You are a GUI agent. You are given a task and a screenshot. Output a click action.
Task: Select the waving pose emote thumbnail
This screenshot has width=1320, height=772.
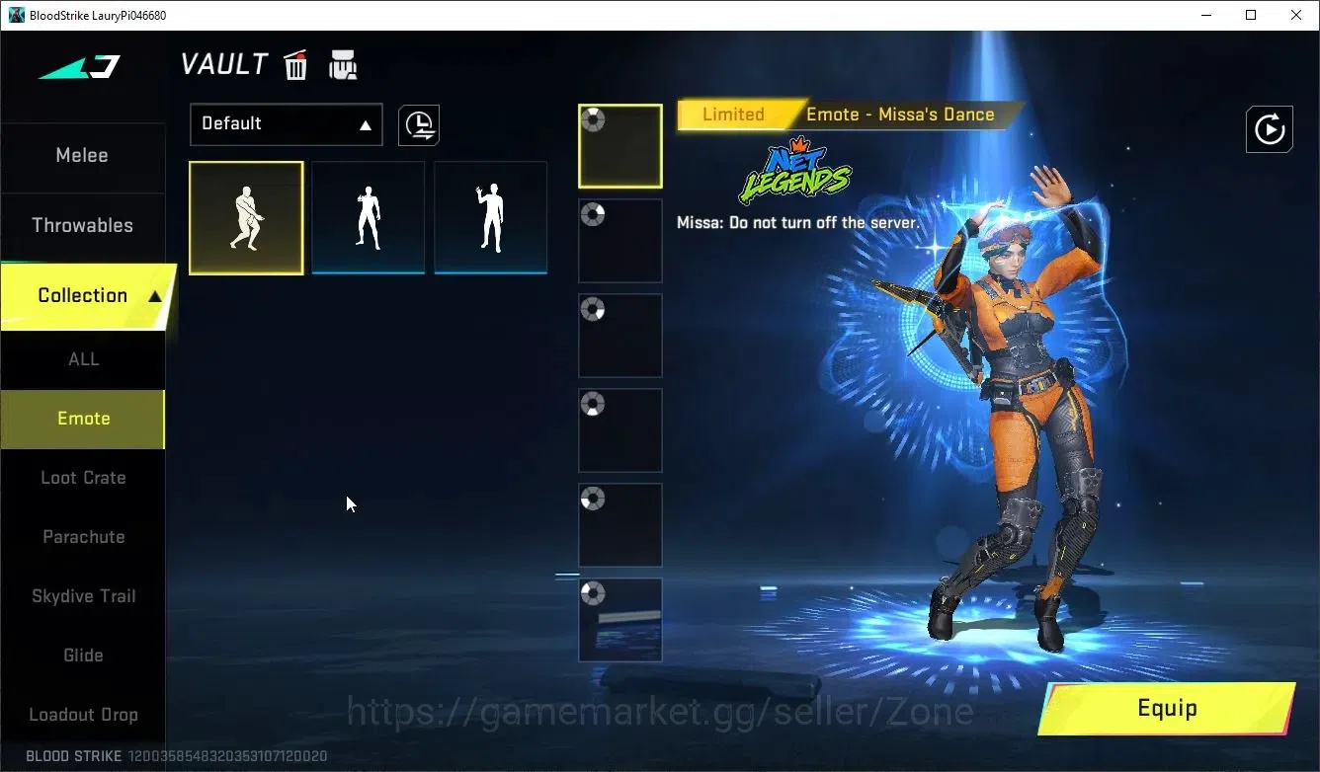[491, 218]
